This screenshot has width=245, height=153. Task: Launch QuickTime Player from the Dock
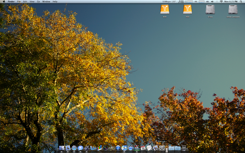(x=118, y=148)
